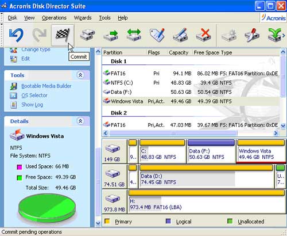
Task: Click partition list scroll up arrow
Action: [x=283, y=52]
